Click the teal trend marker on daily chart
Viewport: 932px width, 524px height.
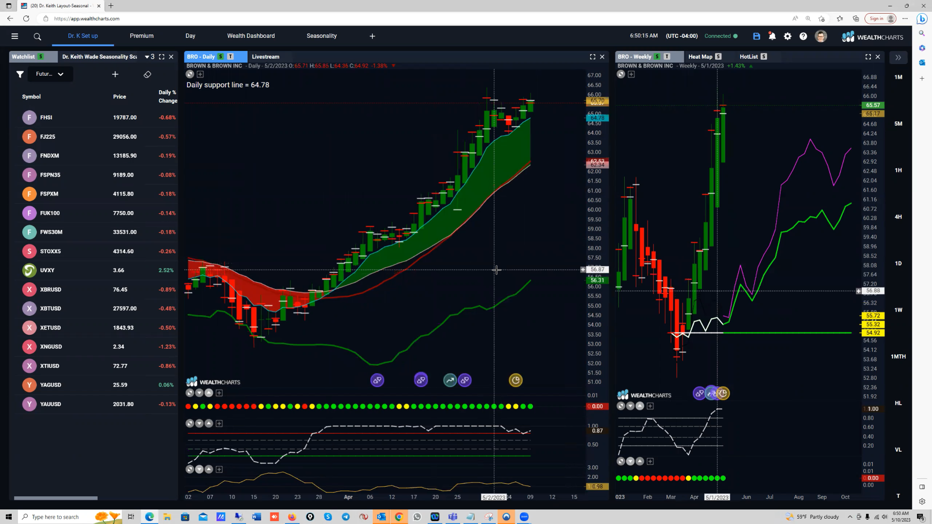pos(450,380)
